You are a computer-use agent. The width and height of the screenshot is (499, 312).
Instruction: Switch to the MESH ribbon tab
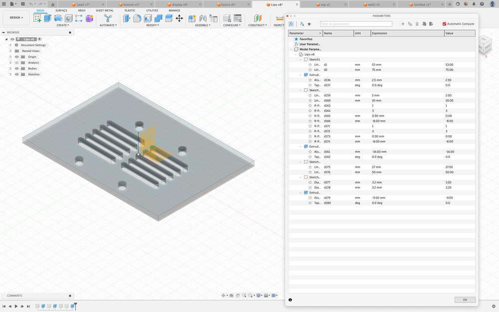coord(82,10)
